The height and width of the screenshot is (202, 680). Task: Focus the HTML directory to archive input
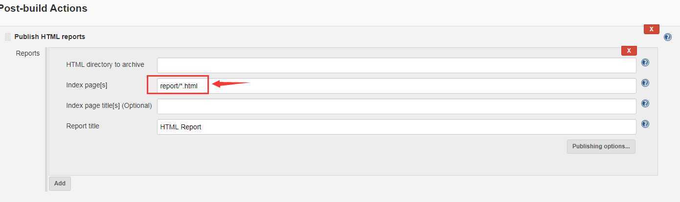pyautogui.click(x=397, y=65)
